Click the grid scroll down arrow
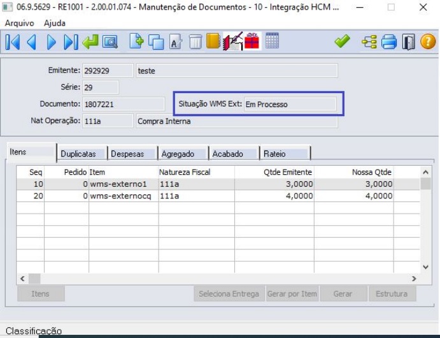The width and height of the screenshot is (440, 338). tap(426, 267)
